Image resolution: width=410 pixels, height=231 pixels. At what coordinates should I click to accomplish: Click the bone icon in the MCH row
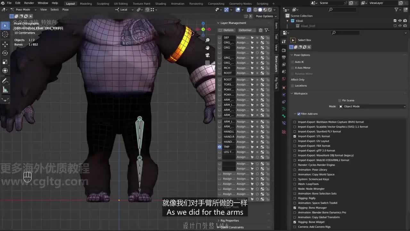[x=262, y=68]
